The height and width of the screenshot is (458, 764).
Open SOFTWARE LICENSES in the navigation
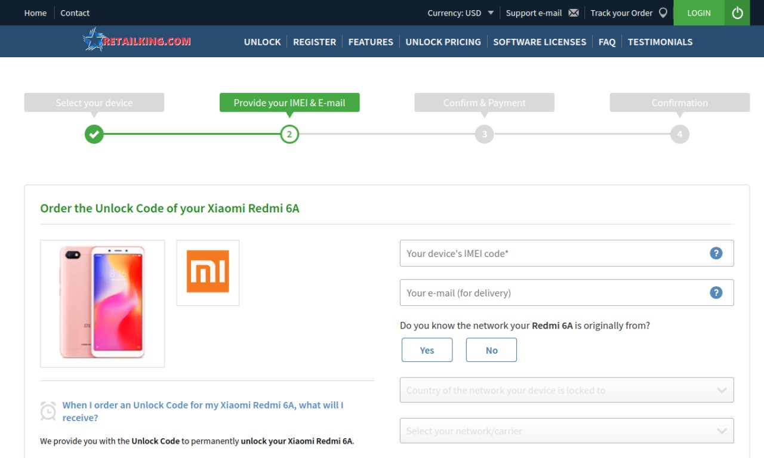(x=540, y=42)
